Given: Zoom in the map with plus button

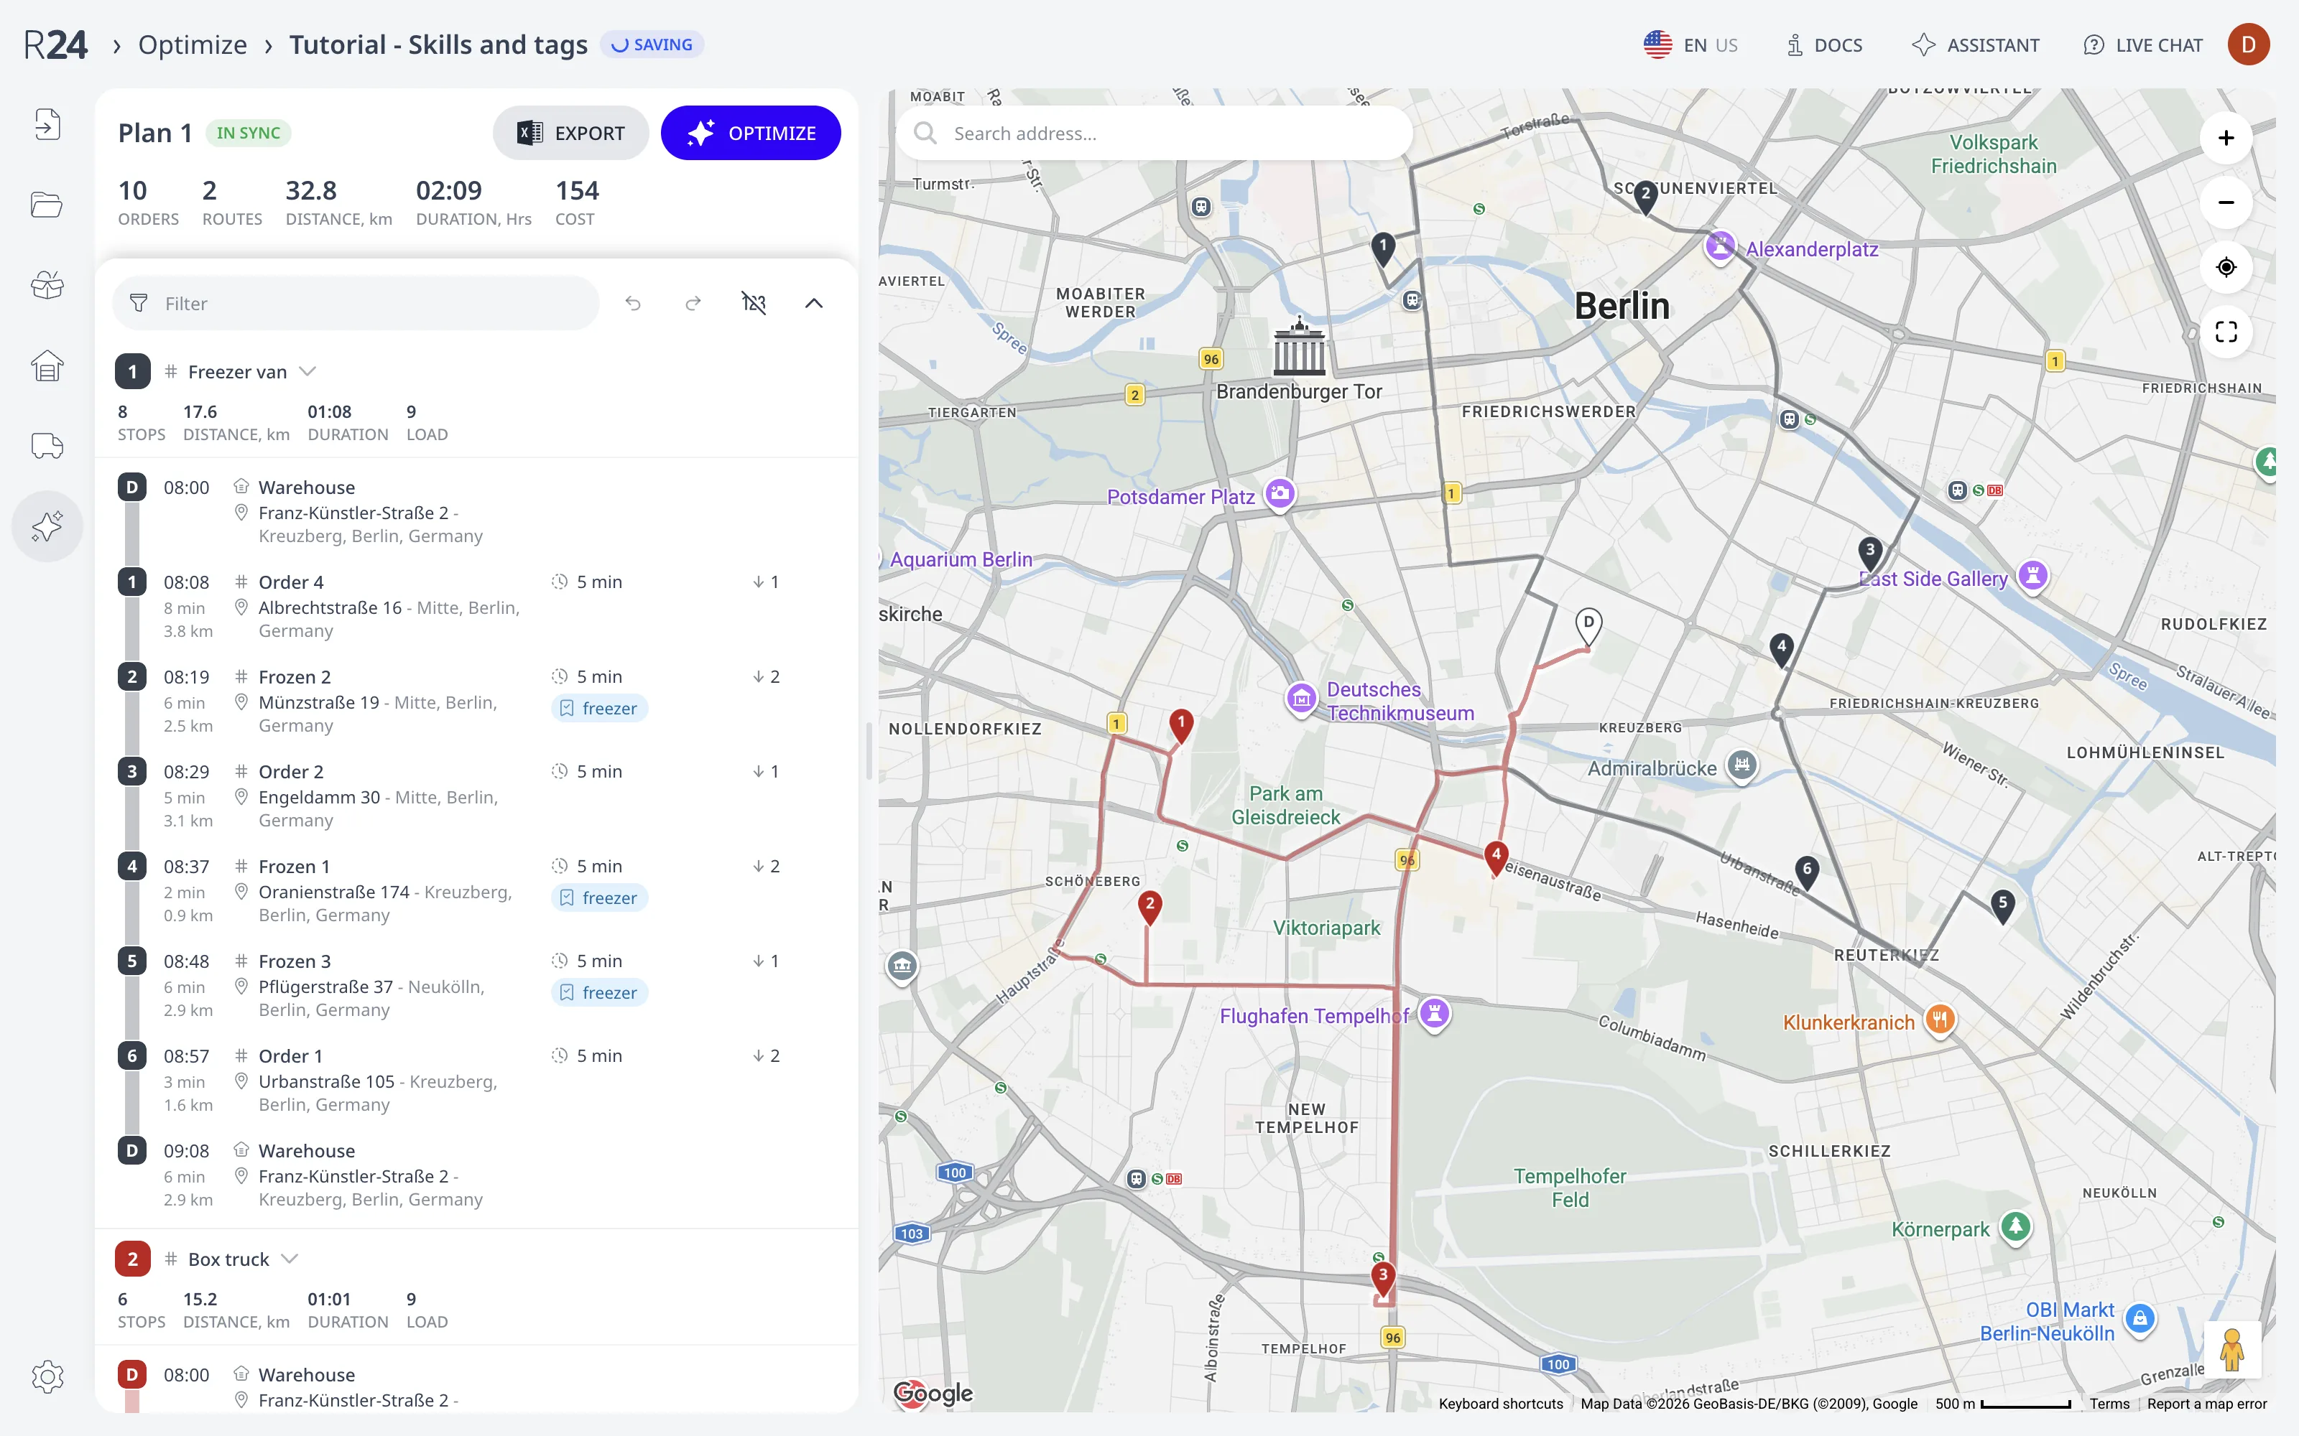Looking at the screenshot, I should [2226, 138].
